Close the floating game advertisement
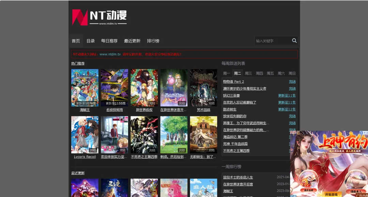The image size is (368, 197). 364,133
